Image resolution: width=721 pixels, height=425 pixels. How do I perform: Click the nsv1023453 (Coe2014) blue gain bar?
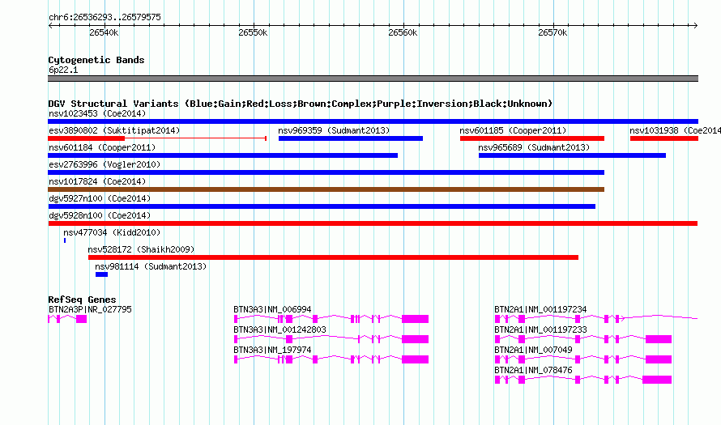(x=373, y=121)
